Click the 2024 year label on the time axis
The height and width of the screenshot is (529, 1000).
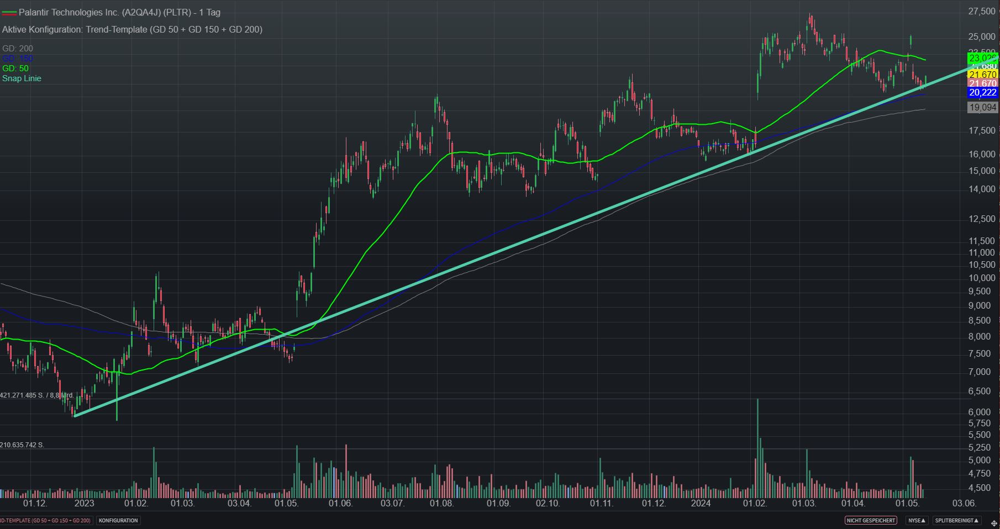point(701,504)
